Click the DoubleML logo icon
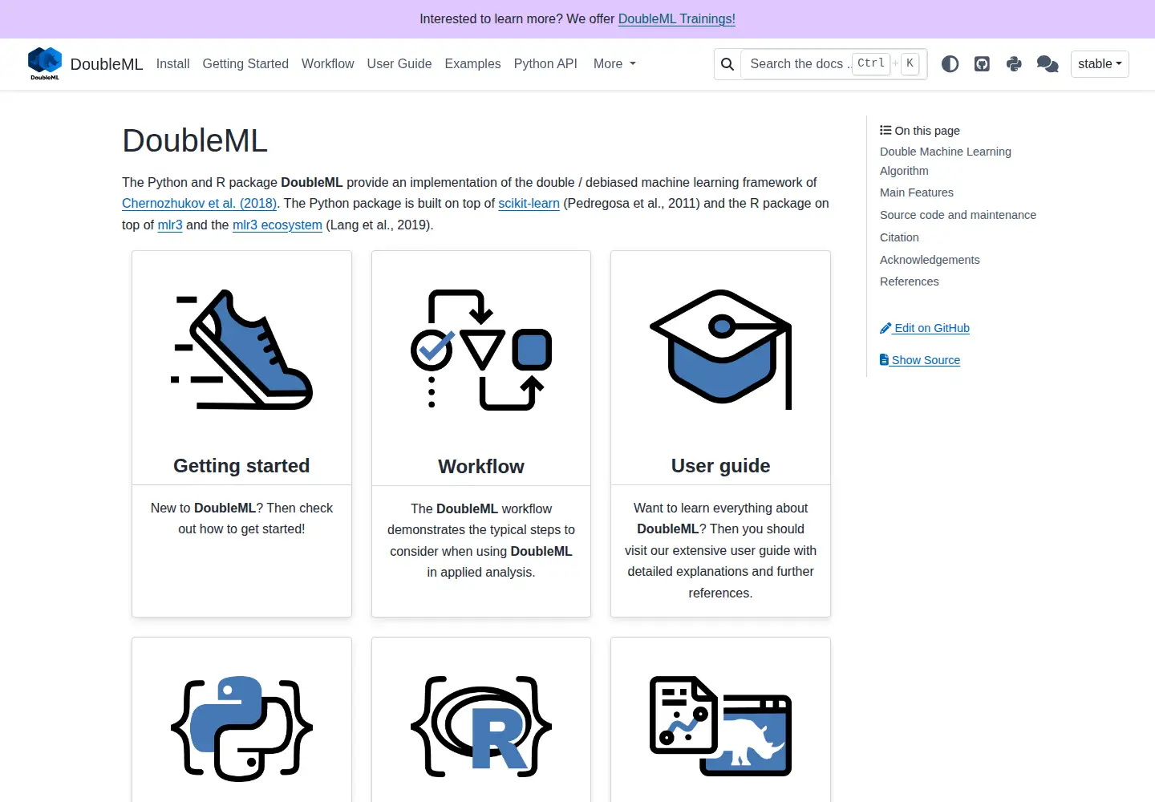1155x802 pixels. coord(45,63)
